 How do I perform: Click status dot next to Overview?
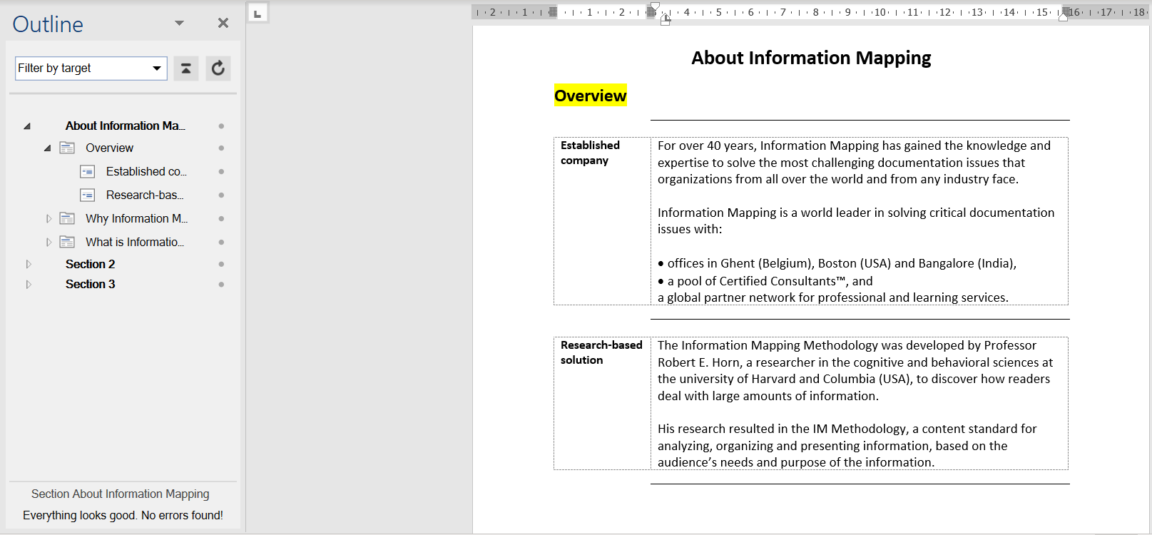point(221,148)
